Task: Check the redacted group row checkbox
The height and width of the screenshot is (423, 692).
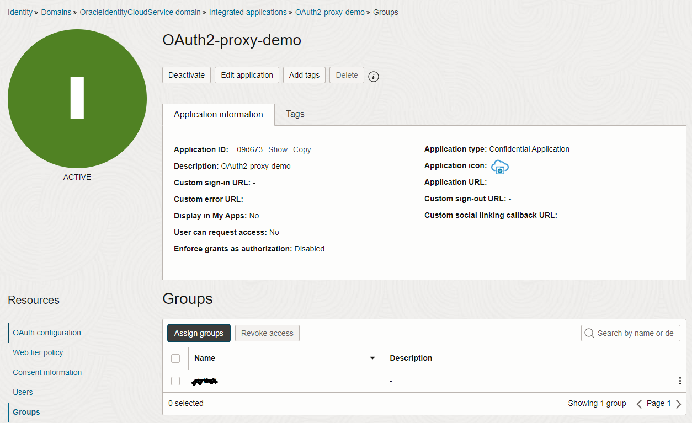Action: tap(175, 381)
